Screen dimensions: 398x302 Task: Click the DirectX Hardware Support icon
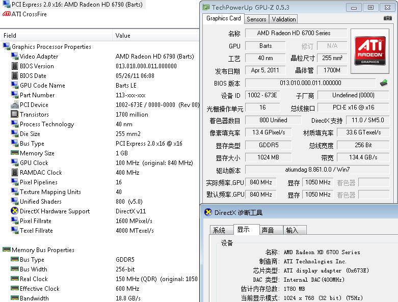coord(15,211)
